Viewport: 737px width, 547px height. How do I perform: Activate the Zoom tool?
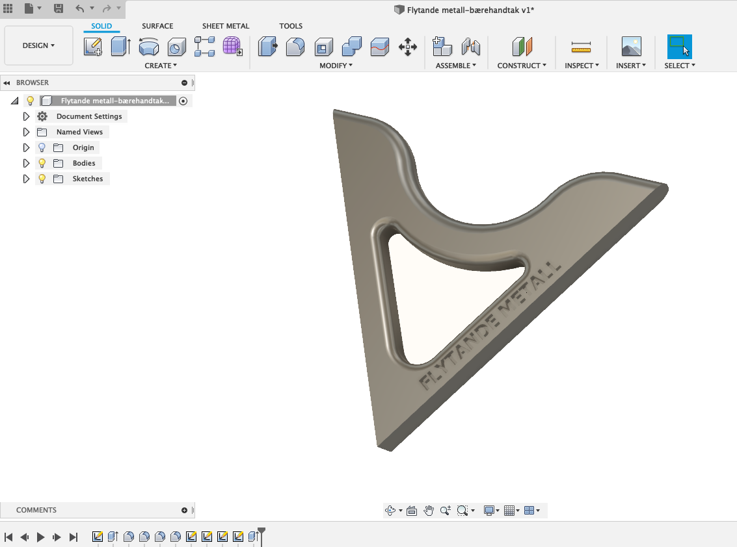[x=445, y=511]
